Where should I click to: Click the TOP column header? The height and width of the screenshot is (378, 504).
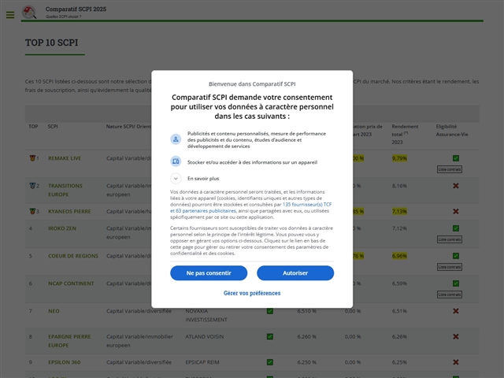pos(33,127)
